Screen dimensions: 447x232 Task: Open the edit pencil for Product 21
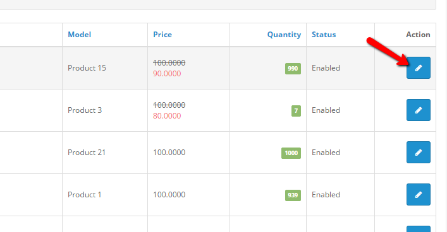pyautogui.click(x=418, y=153)
